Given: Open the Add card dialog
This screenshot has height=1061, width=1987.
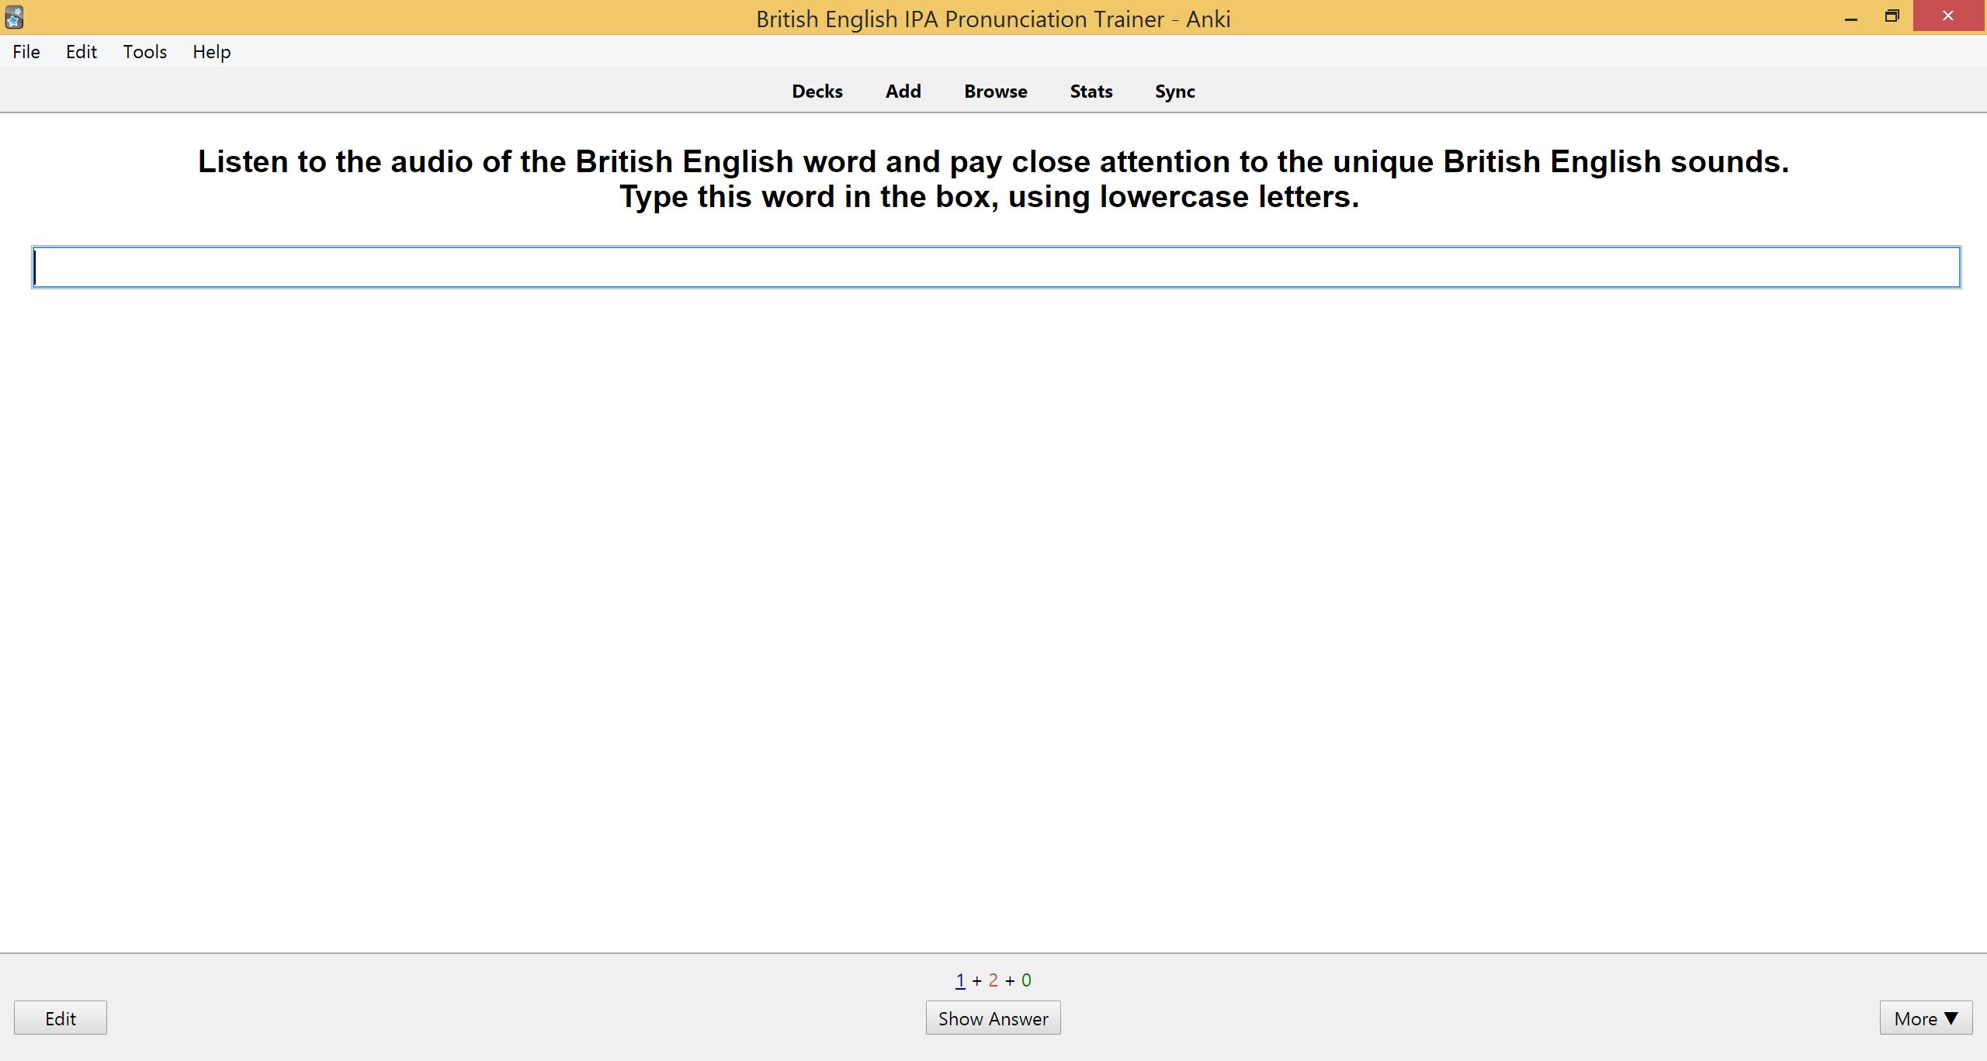Looking at the screenshot, I should [x=903, y=92].
